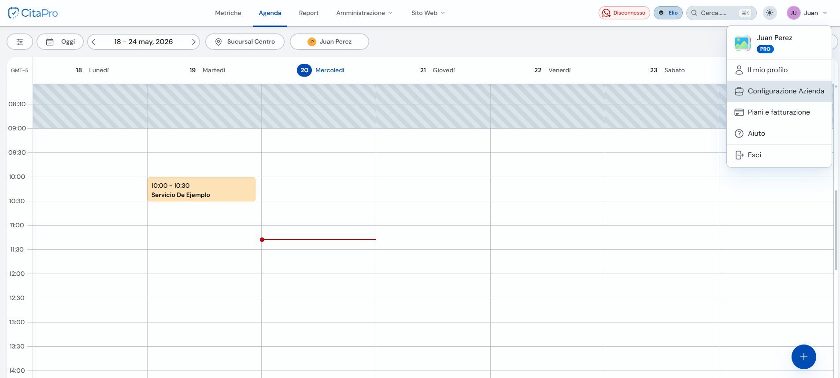Switch to the Report tab
The width and height of the screenshot is (840, 378).
[x=309, y=13]
